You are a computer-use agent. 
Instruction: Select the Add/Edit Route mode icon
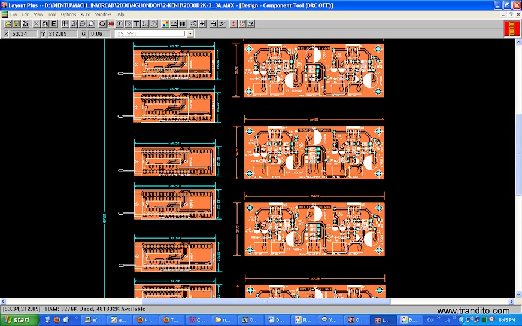click(222, 23)
